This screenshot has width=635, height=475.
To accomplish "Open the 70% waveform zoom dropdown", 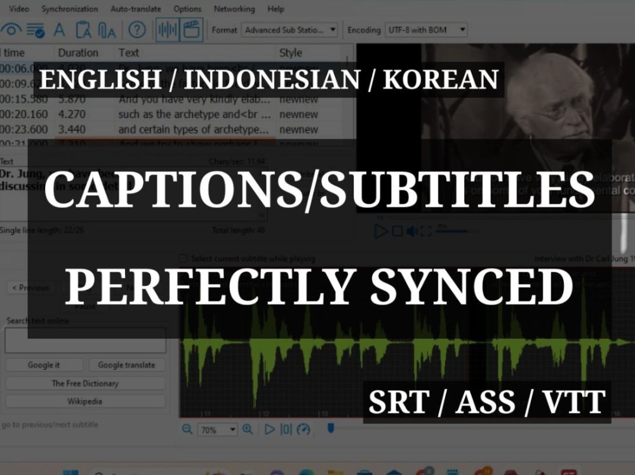I will tap(217, 430).
